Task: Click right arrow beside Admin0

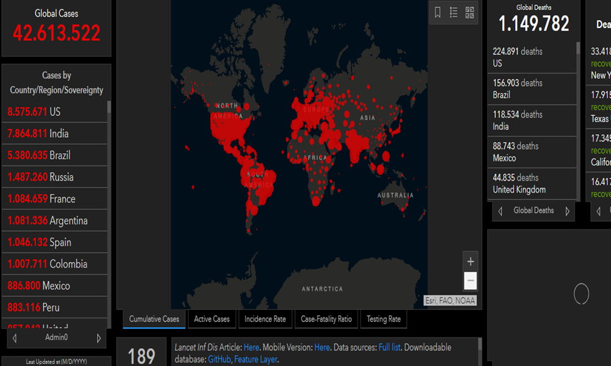Action: click(99, 337)
